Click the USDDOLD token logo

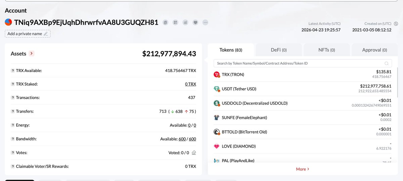217,103
